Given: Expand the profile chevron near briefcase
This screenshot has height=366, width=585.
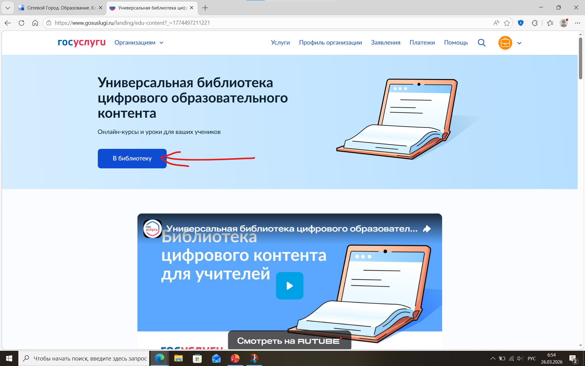Looking at the screenshot, I should pyautogui.click(x=519, y=43).
